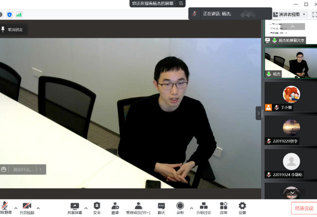Open 设置 settings gear

(x=242, y=207)
